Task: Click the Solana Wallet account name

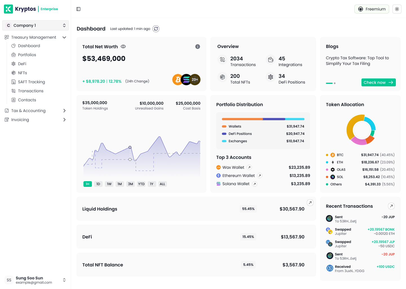Action: click(236, 184)
